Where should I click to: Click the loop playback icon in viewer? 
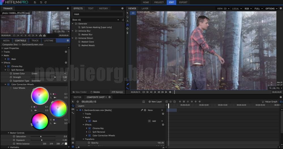point(144,92)
